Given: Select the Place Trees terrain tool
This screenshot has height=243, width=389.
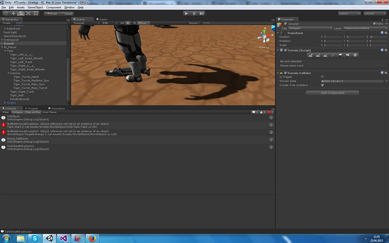Looking at the screenshot, I should tap(340, 55).
